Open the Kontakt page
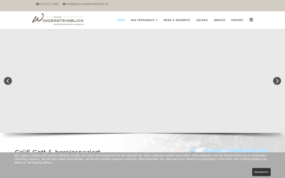The image size is (285, 178). tap(237, 20)
